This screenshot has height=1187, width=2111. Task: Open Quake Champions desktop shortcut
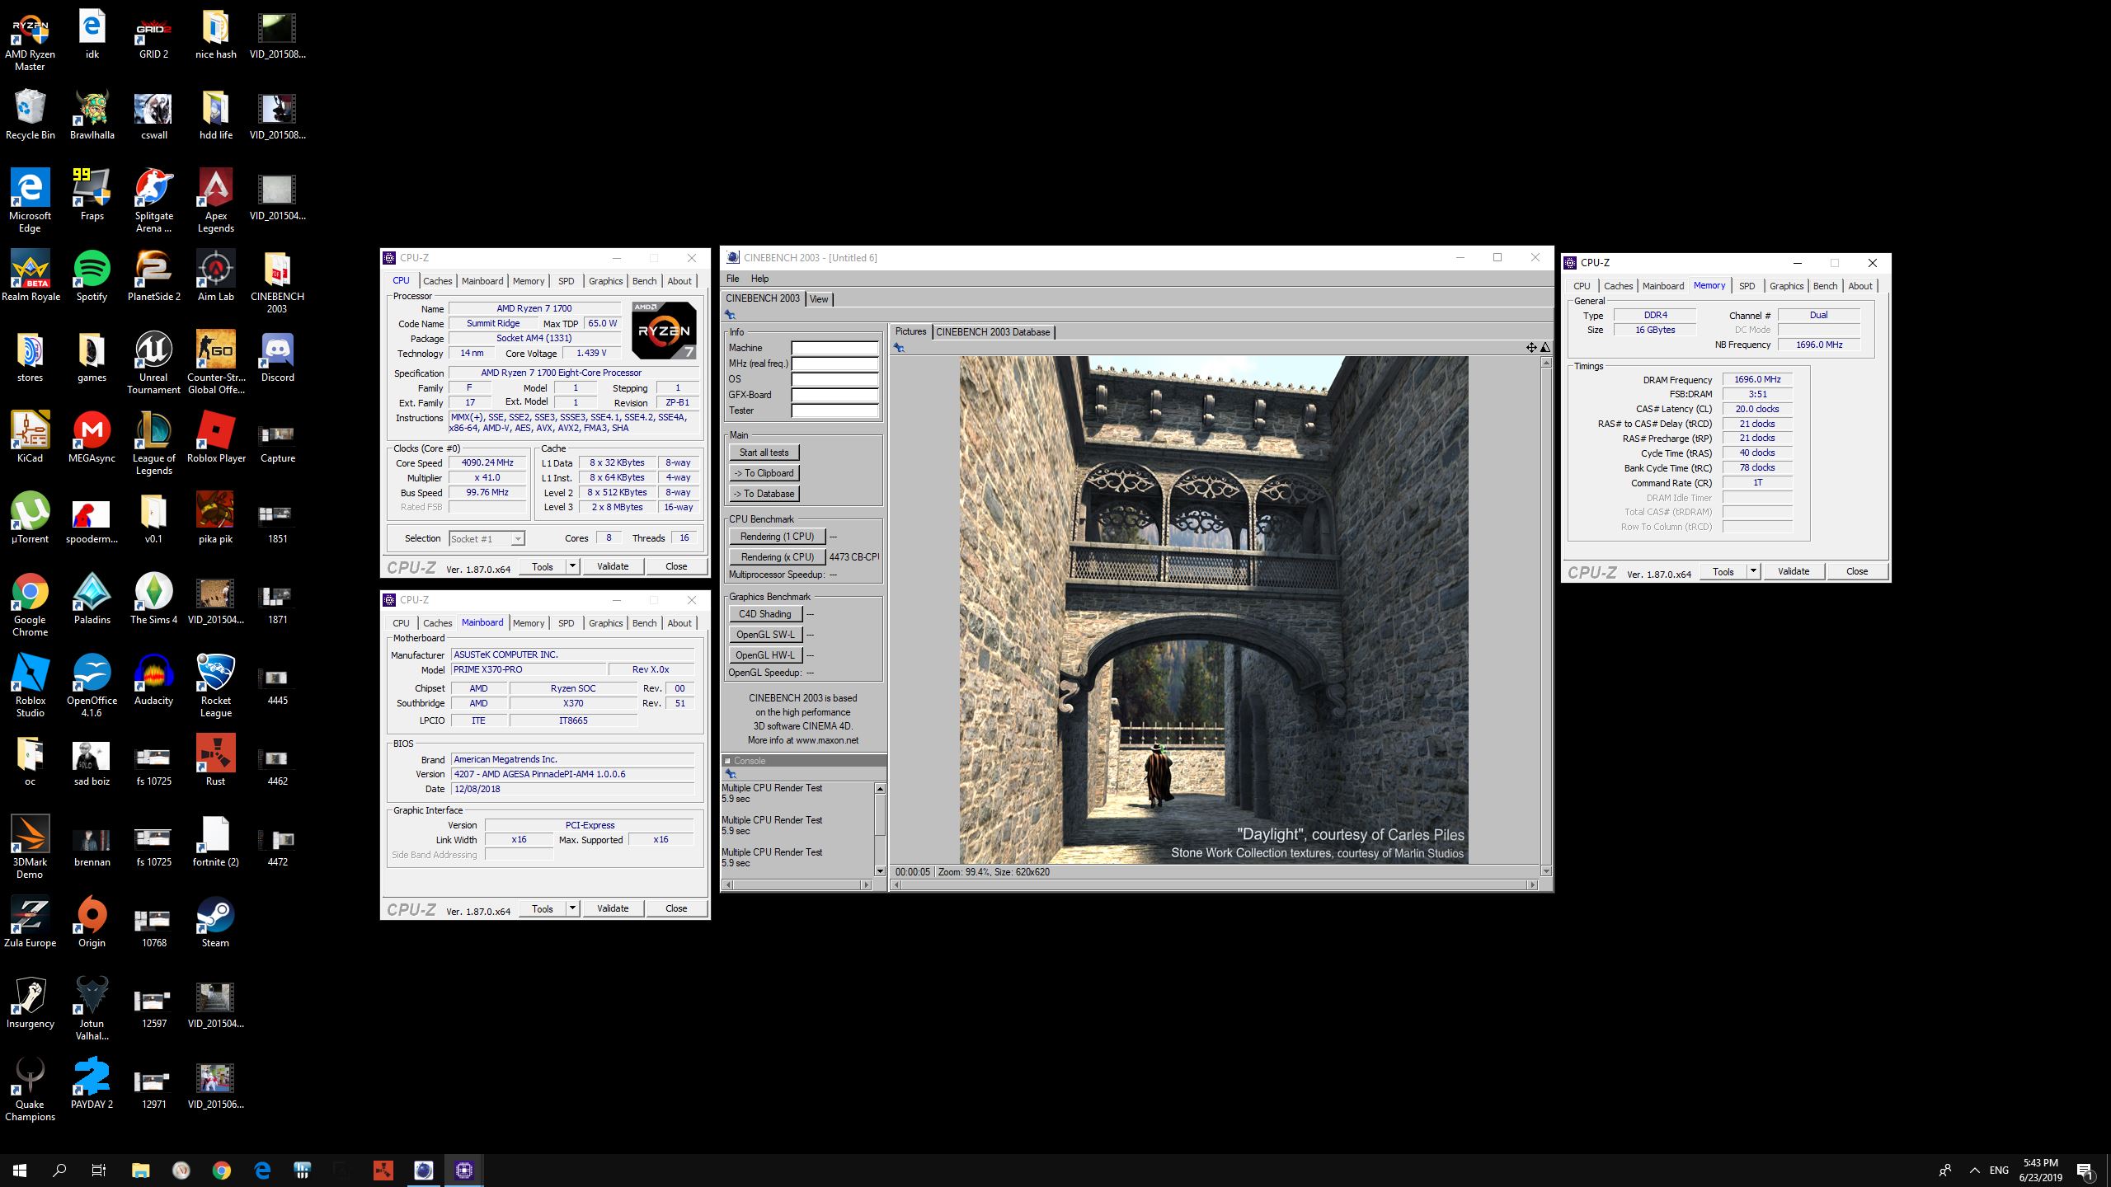pyautogui.click(x=30, y=1091)
